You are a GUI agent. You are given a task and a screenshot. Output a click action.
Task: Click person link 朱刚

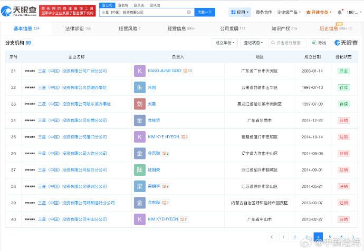tap(152, 87)
